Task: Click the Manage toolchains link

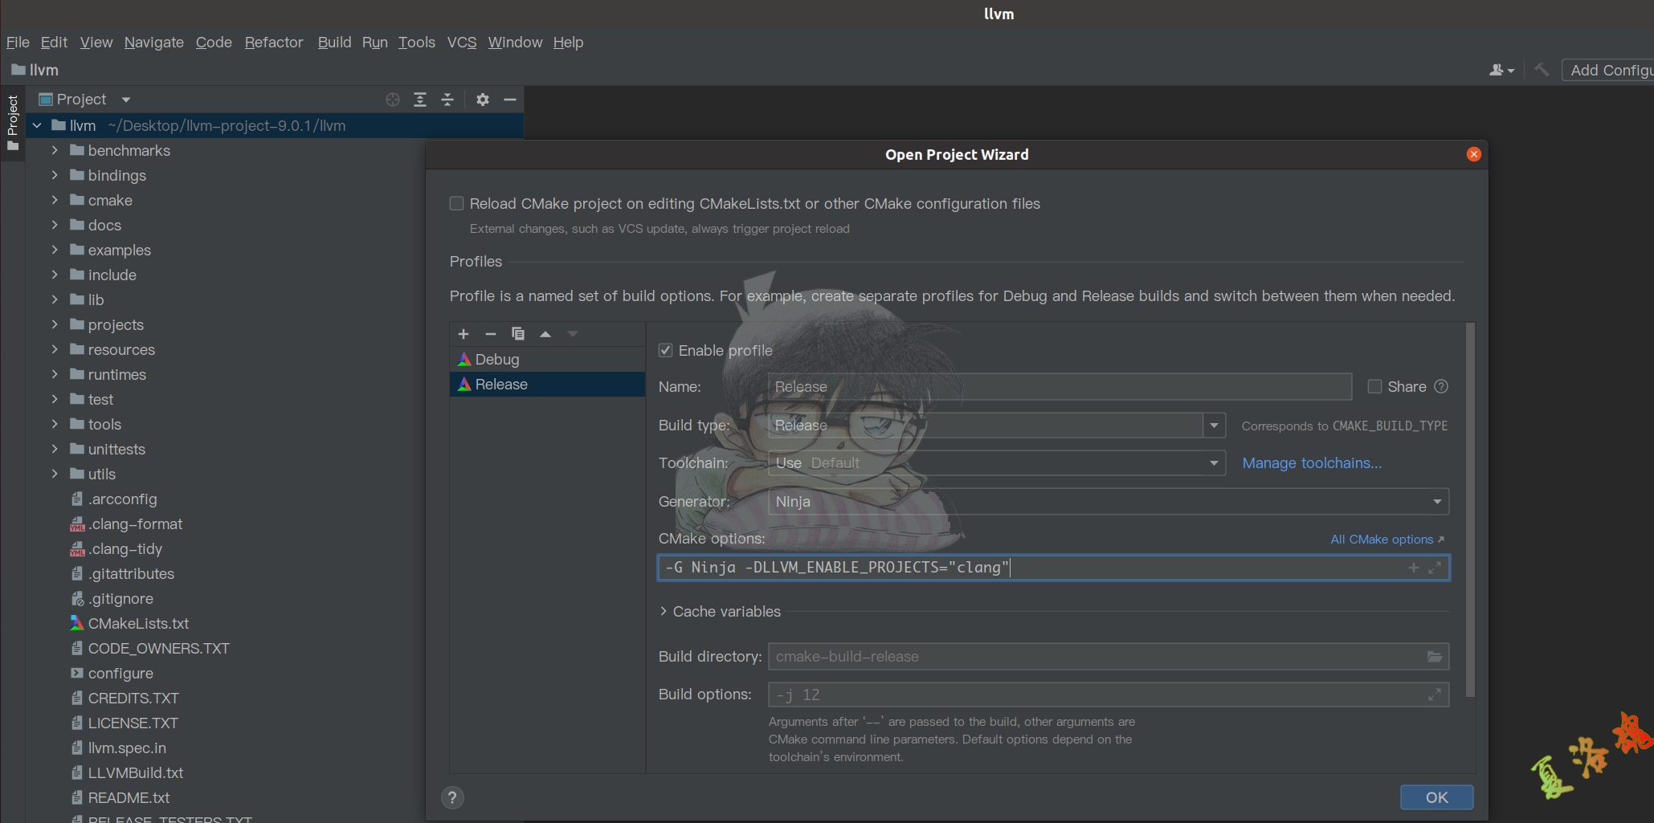Action: [1312, 463]
